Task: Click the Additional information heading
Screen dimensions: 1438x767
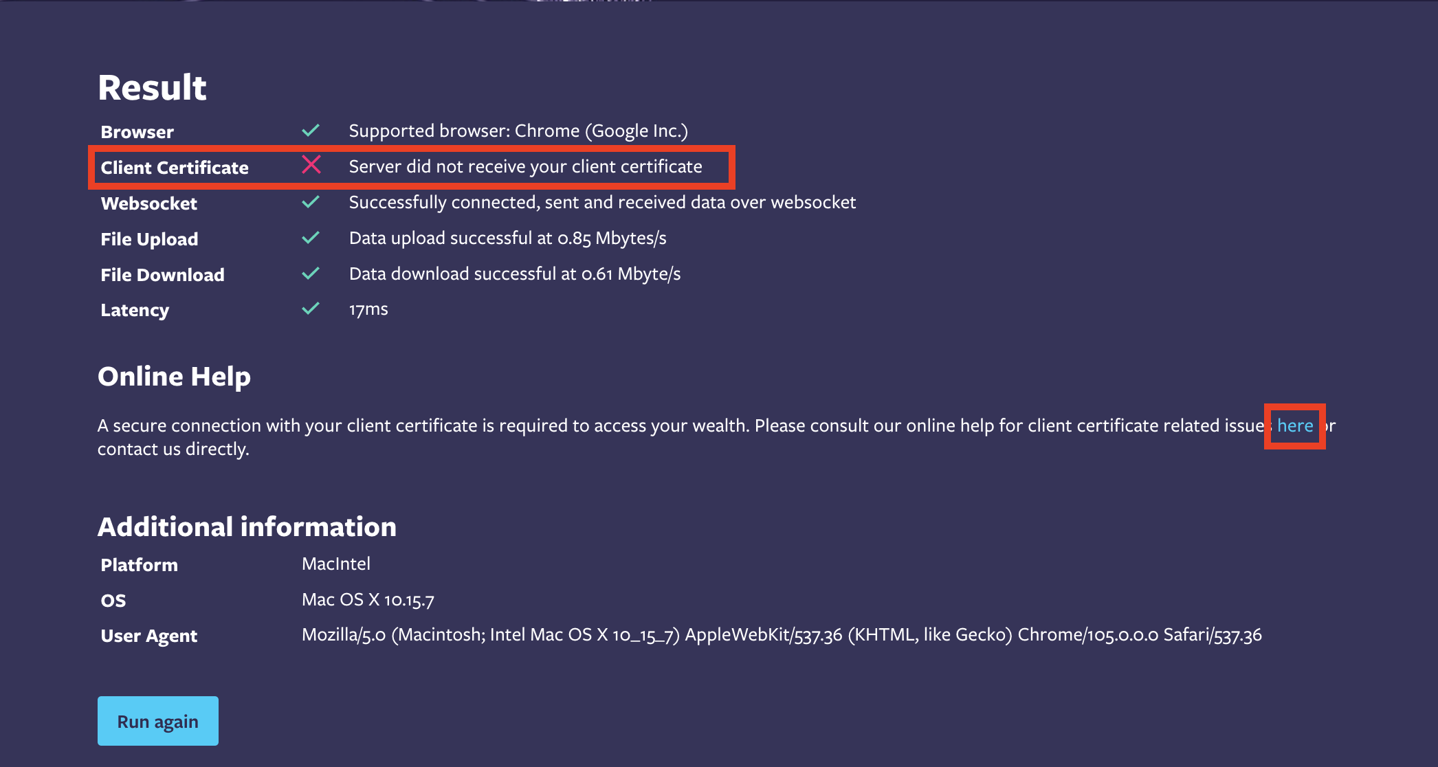Action: (247, 526)
